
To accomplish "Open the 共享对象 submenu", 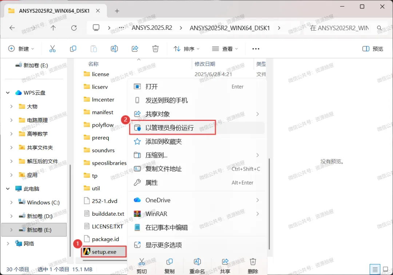I will click(197, 114).
